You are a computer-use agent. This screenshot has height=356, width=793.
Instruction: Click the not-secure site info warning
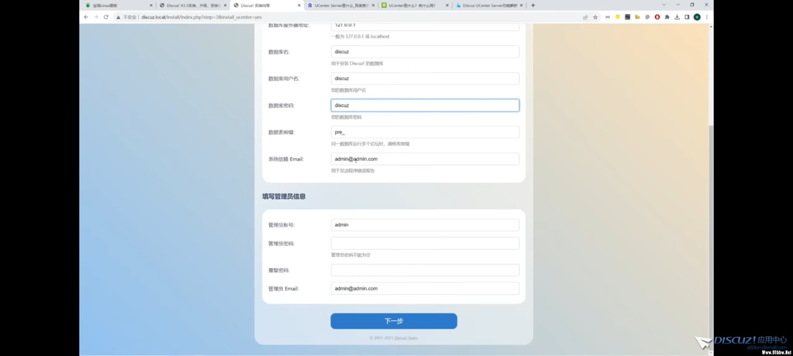[126, 17]
